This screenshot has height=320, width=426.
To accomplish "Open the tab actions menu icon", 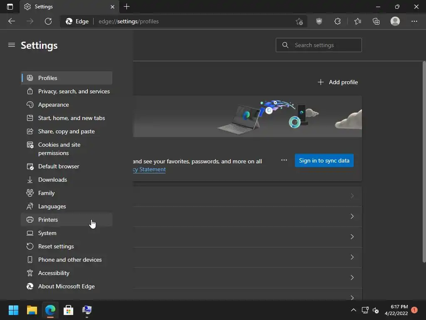I will point(10,7).
